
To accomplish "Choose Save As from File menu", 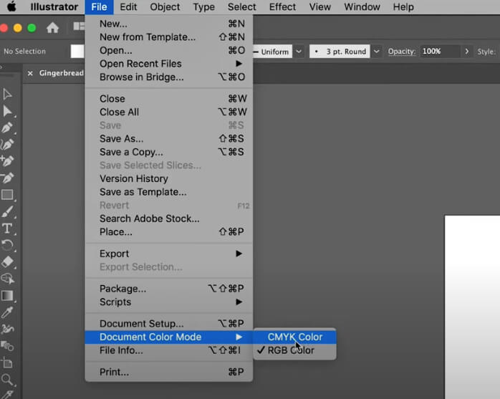I will tap(121, 139).
